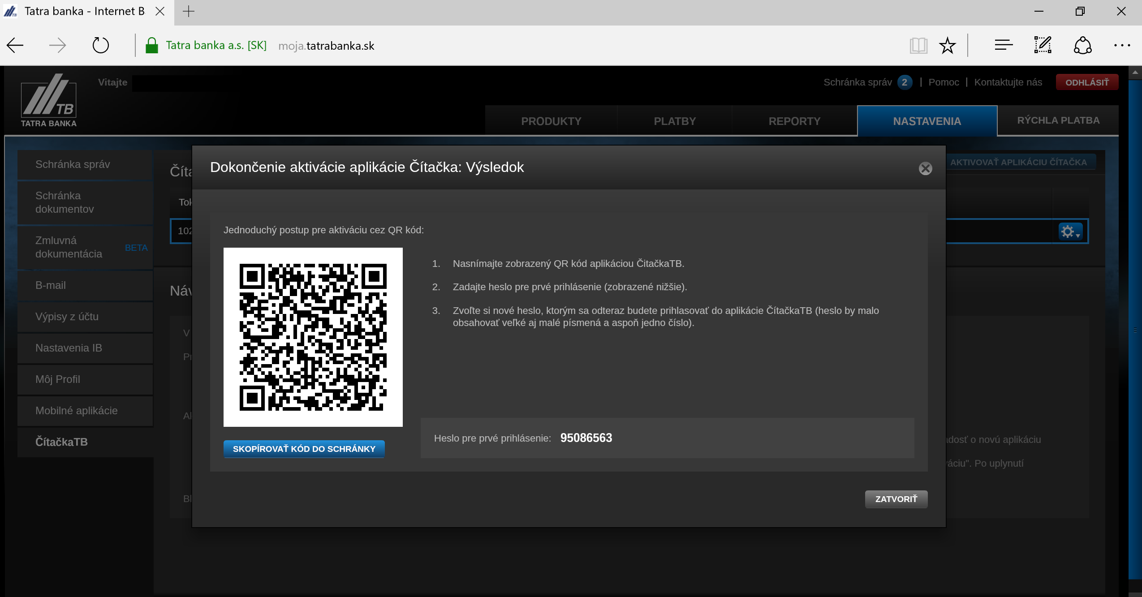The image size is (1142, 597).
Task: Open Môj Profil sidebar item
Action: click(85, 379)
